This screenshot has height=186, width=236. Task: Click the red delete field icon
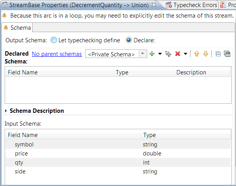click(177, 54)
